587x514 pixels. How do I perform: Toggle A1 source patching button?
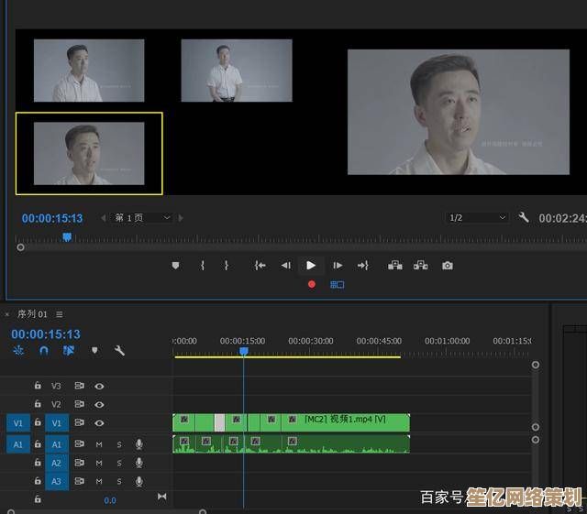click(x=18, y=444)
